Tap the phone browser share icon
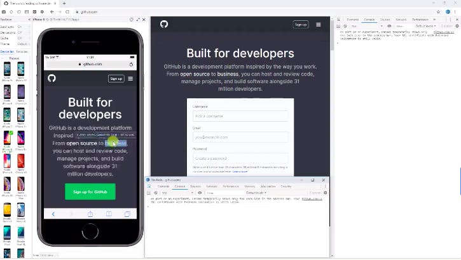This screenshot has height=260, width=461. point(90,214)
